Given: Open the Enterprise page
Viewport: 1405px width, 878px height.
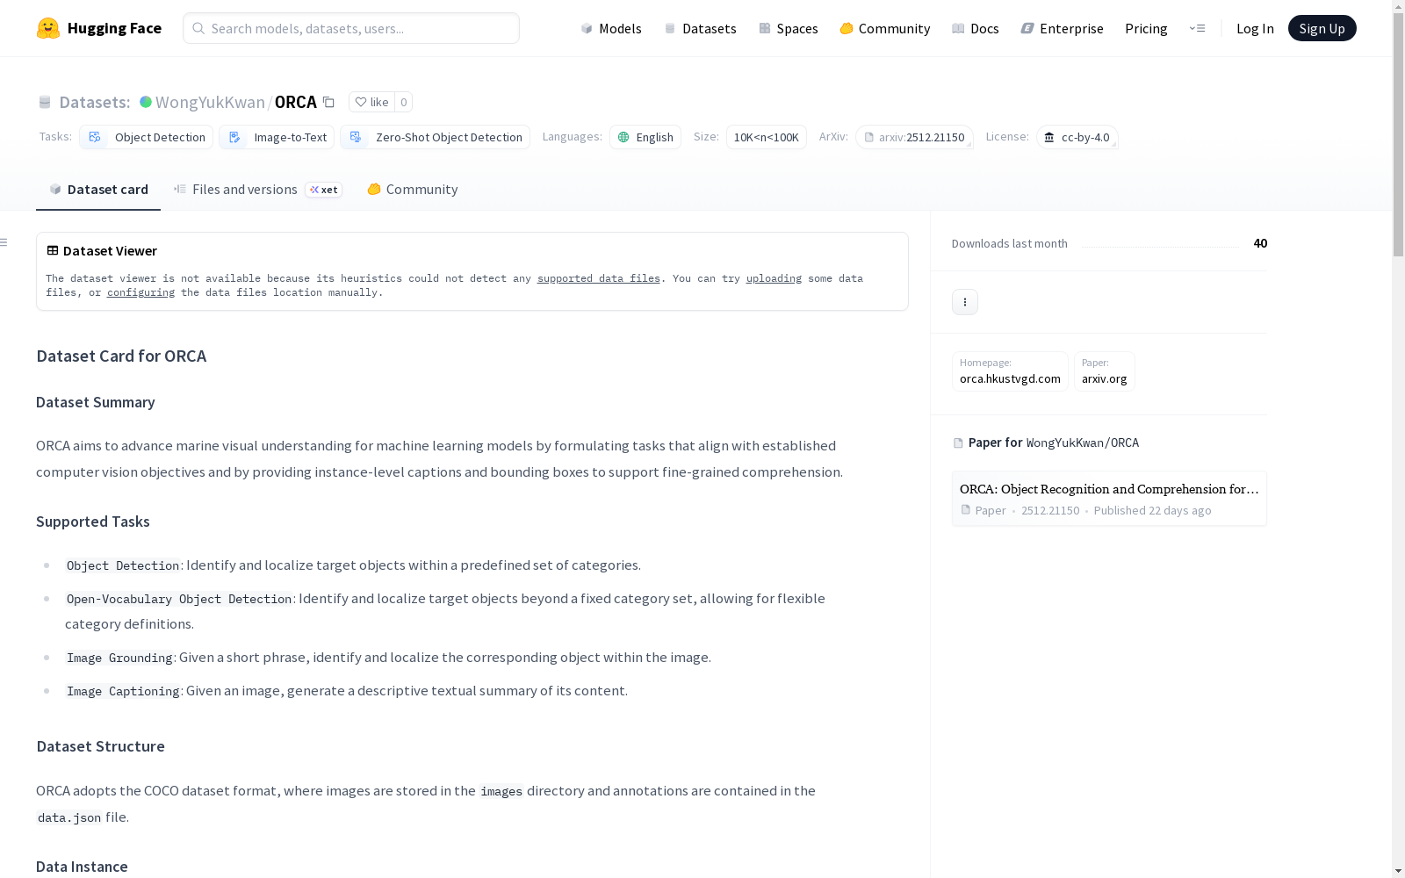Looking at the screenshot, I should tap(1062, 28).
